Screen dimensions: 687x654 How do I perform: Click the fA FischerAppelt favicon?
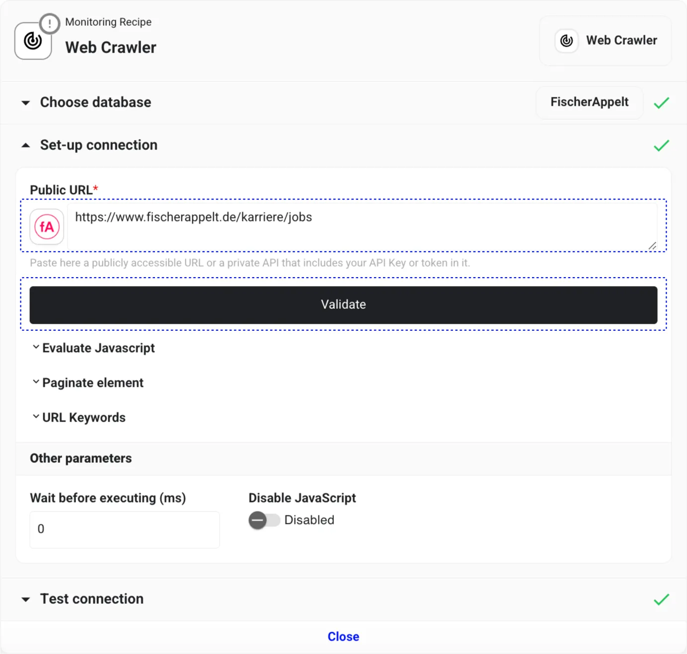47,227
